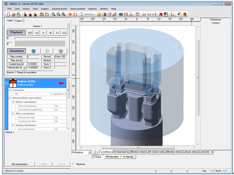The height and width of the screenshot is (175, 234).
Task: Open the Graphs menu
Action: click(x=45, y=9)
